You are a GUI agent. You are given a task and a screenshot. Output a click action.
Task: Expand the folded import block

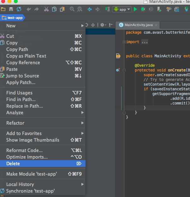tap(124, 42)
